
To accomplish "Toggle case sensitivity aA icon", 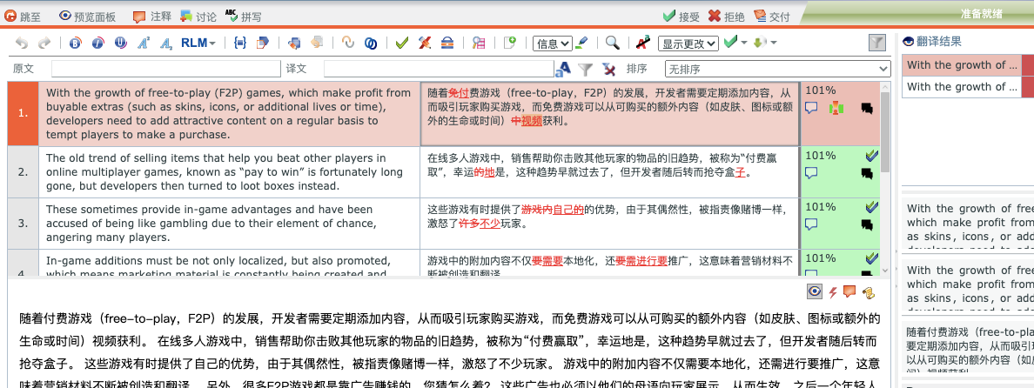I will click(563, 69).
